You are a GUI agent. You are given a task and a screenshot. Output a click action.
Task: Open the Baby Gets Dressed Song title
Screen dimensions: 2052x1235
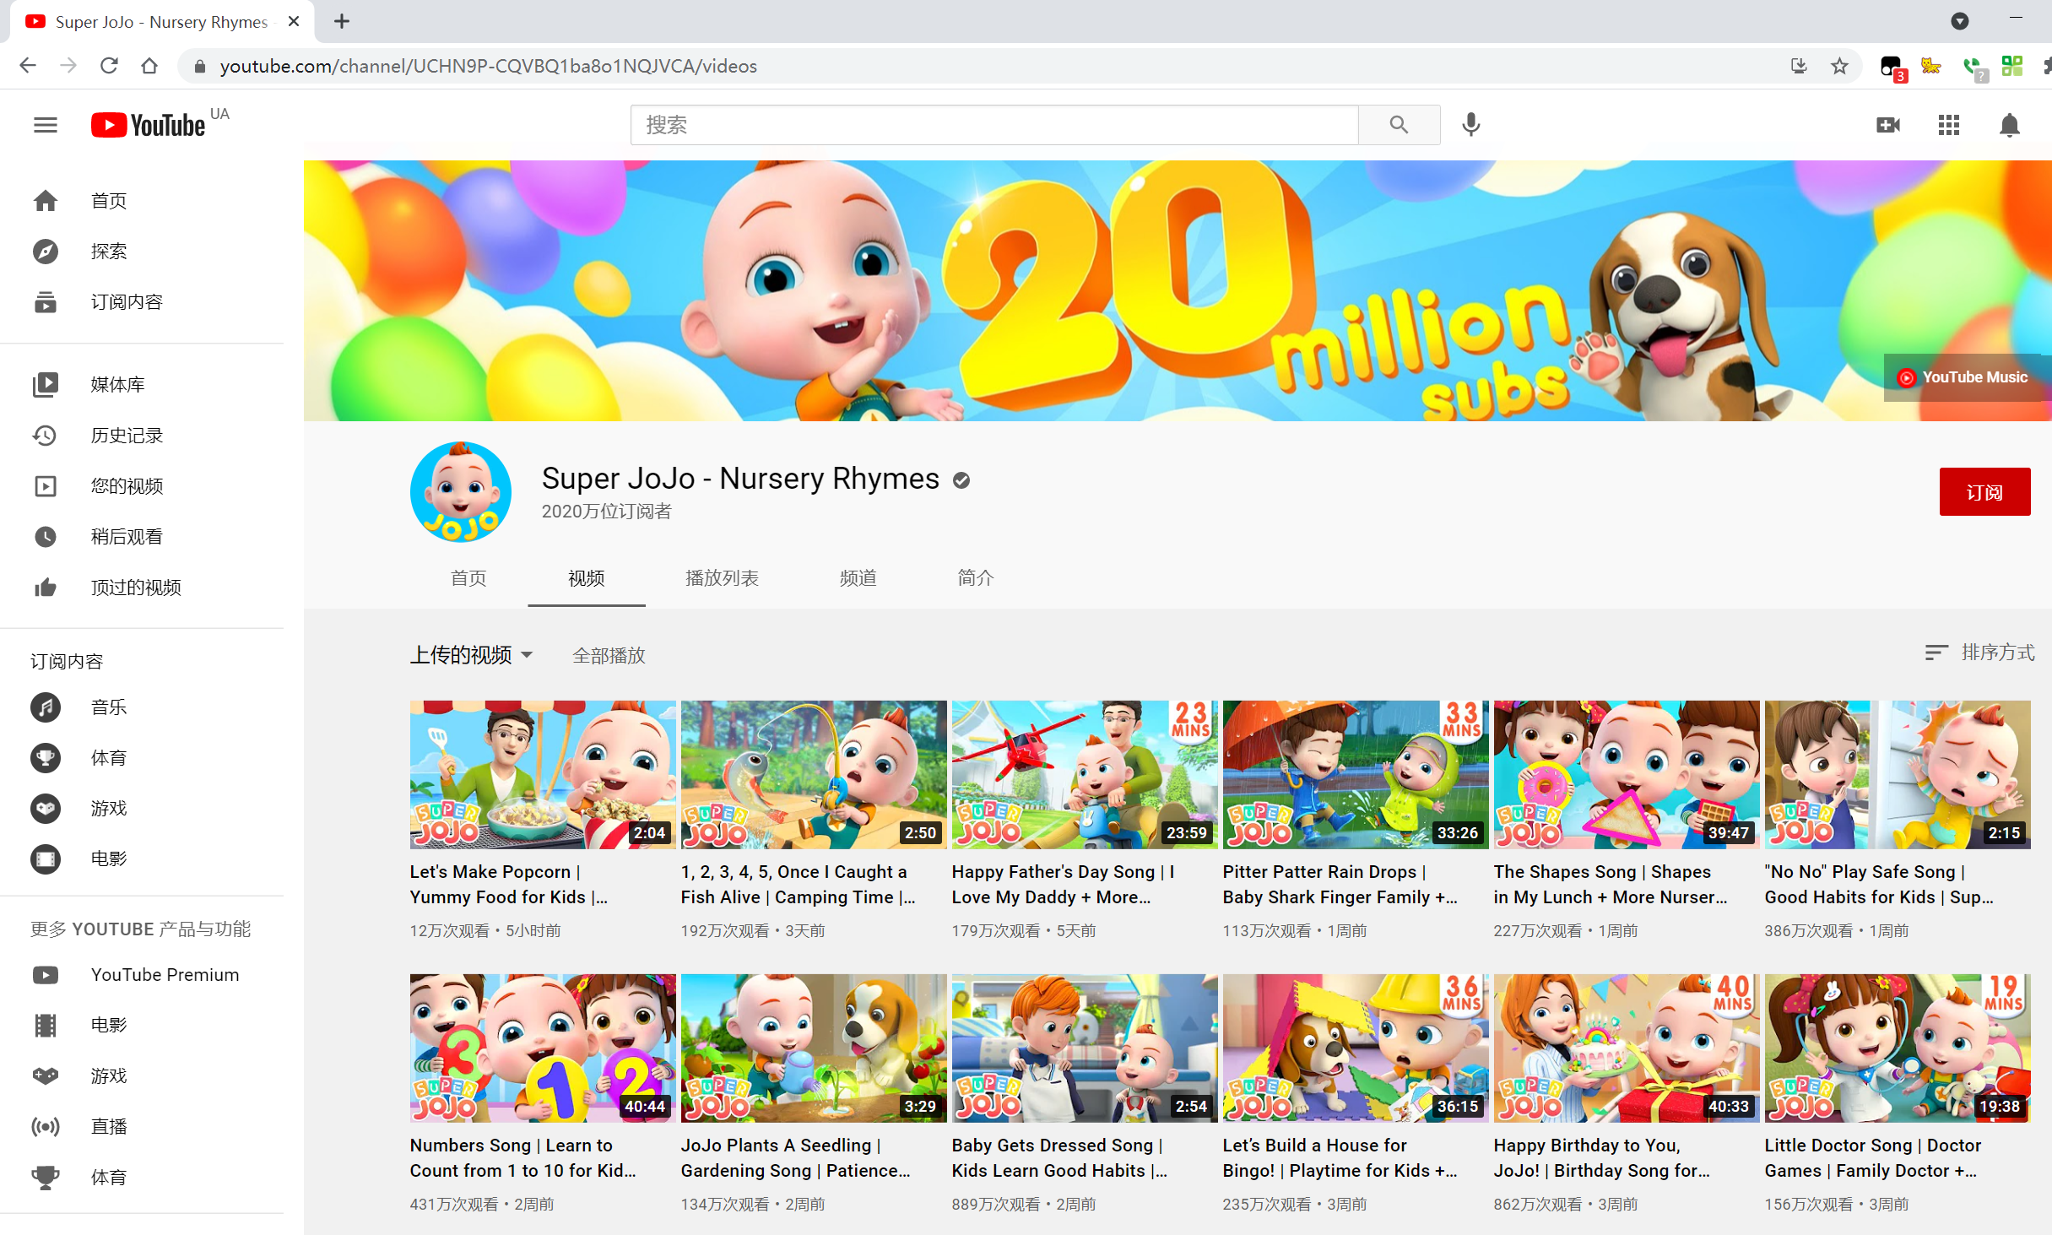[1059, 1157]
